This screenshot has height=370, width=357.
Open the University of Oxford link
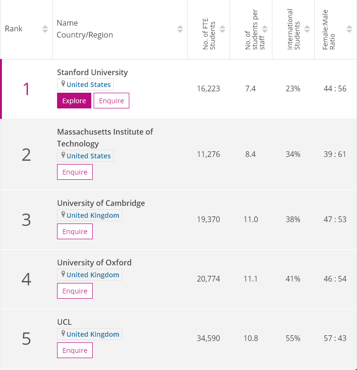(94, 263)
